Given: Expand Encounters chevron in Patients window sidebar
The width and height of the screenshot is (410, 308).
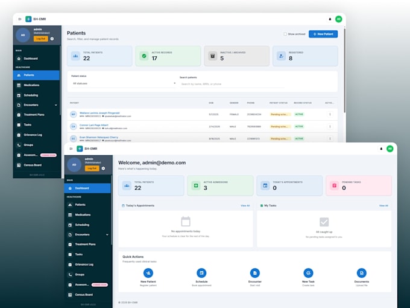Looking at the screenshot, I should click(x=56, y=105).
